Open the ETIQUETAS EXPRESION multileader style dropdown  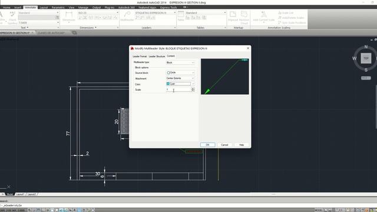156,13
